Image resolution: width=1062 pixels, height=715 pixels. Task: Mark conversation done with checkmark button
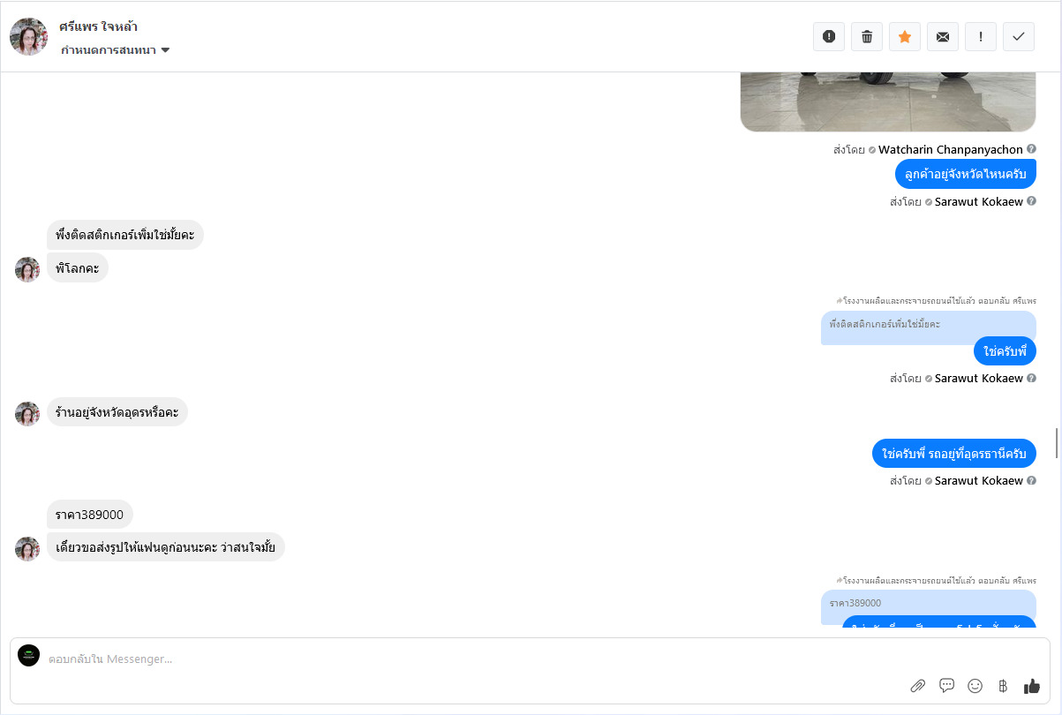[1019, 36]
